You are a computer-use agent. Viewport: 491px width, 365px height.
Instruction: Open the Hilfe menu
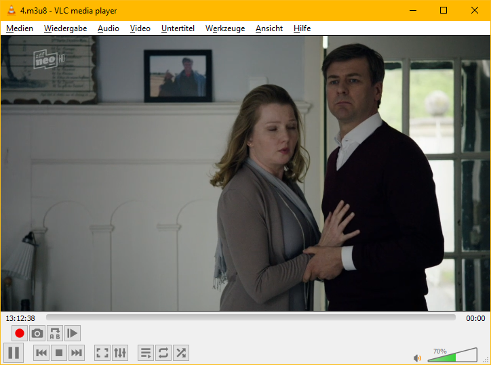pos(302,28)
